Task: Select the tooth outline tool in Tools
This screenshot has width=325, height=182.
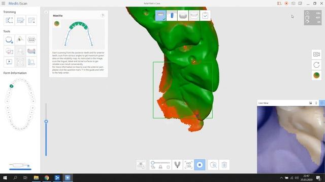Action: pyautogui.click(x=9, y=39)
